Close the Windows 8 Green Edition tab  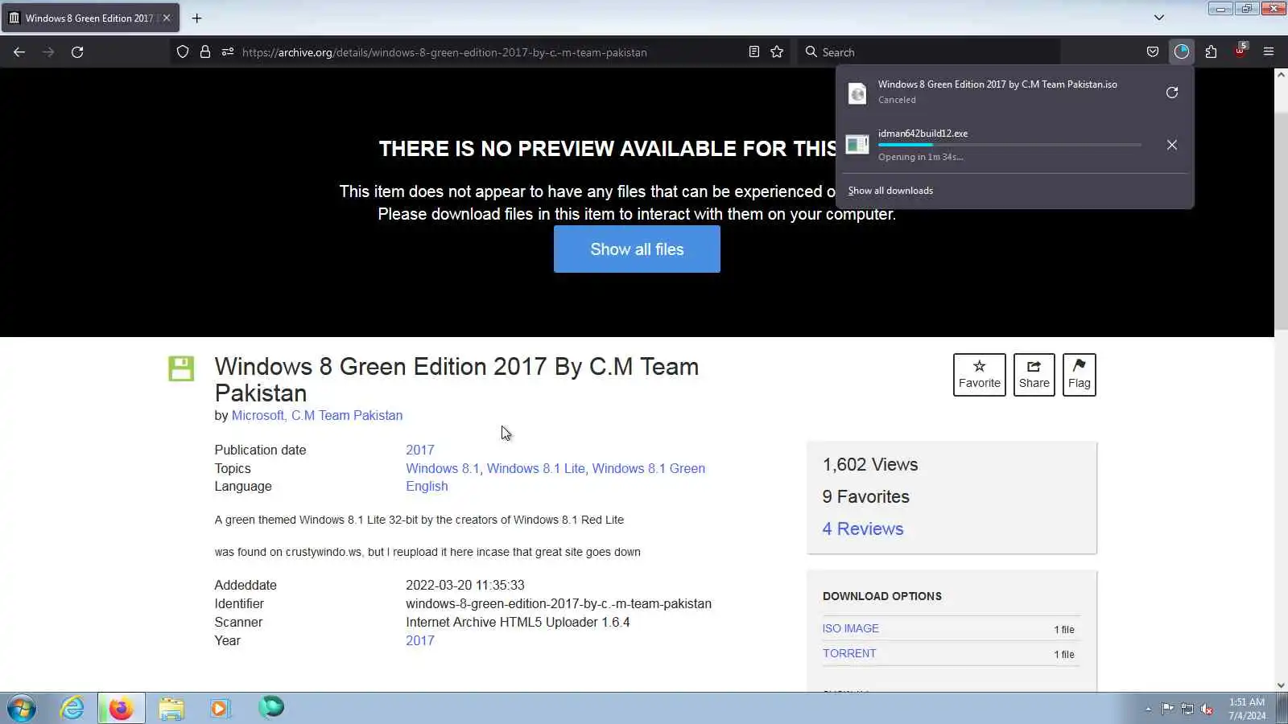pos(167,18)
